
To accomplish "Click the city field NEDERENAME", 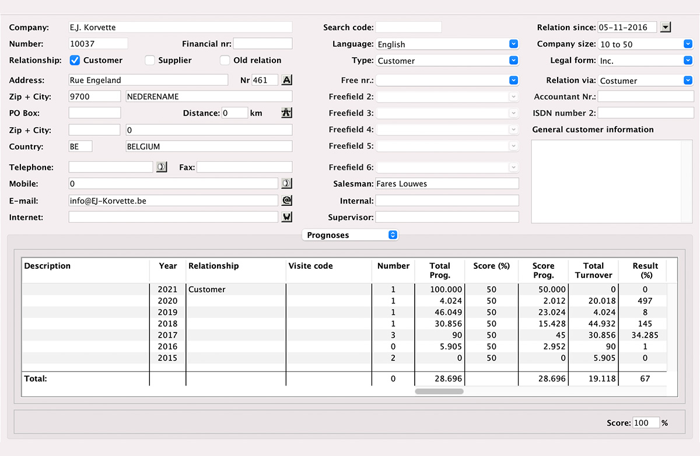I will point(209,96).
